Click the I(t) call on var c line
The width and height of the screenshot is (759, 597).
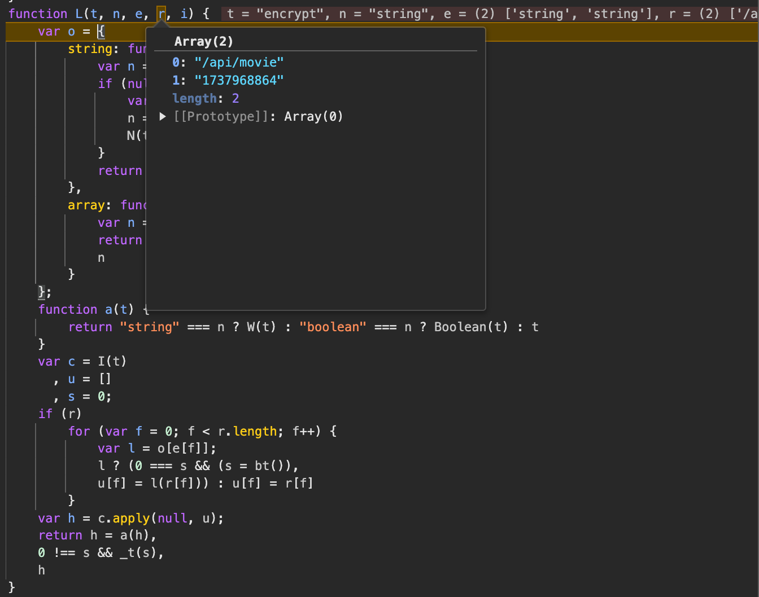[112, 361]
